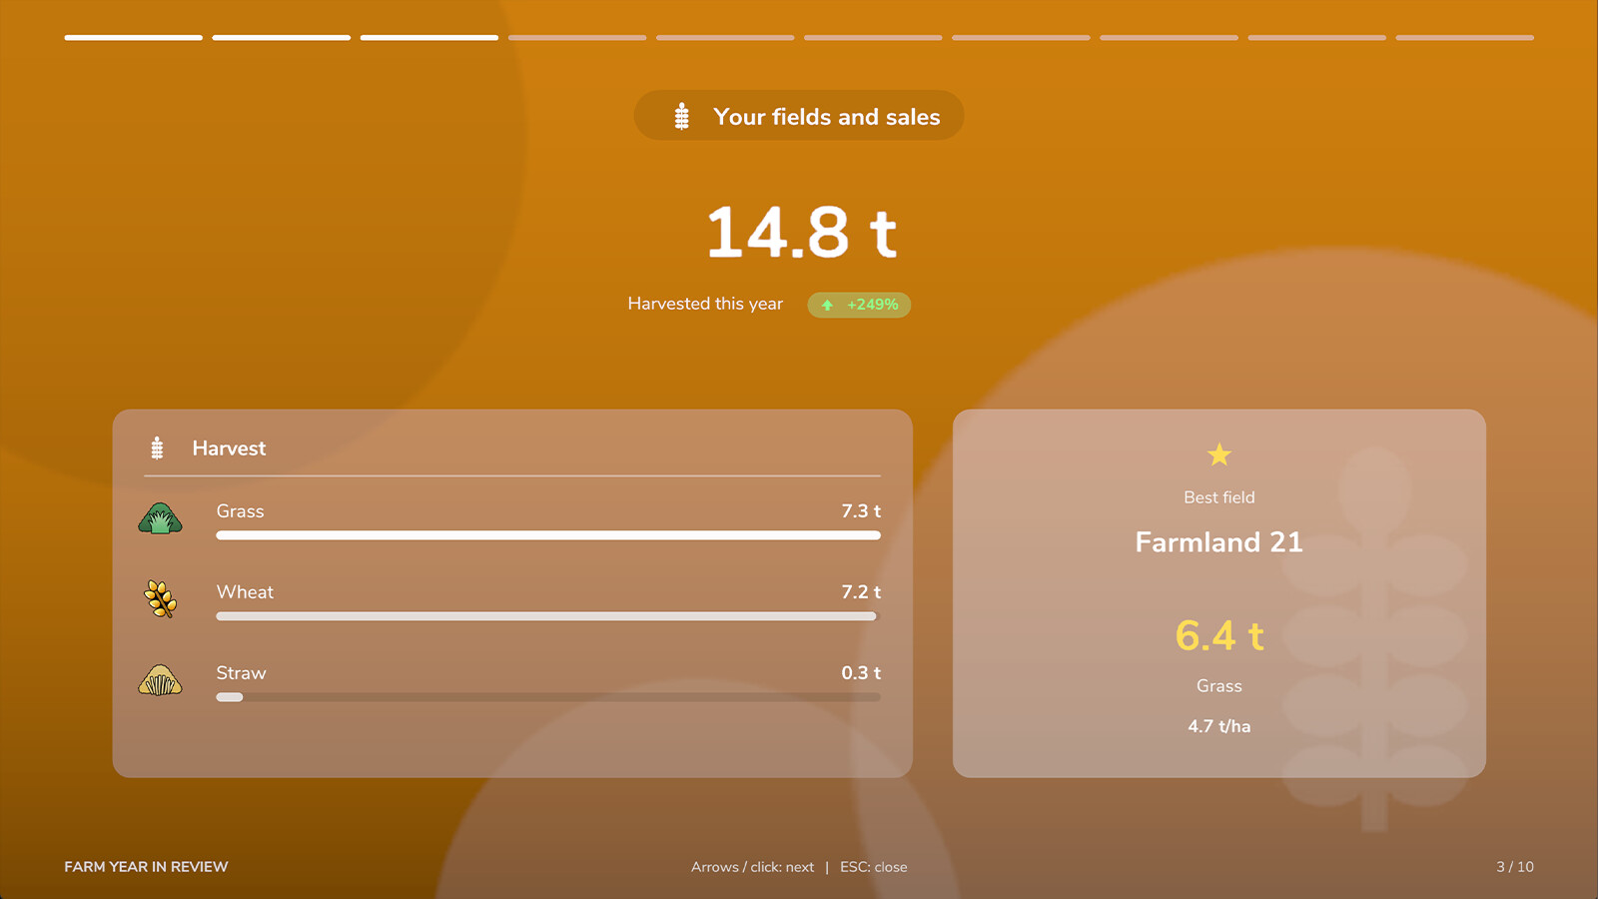Click the Grass crop icon

click(x=160, y=518)
